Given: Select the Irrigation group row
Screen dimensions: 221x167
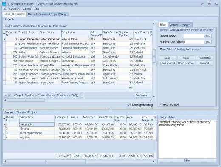Looking at the screenshot, I should [x=79, y=138].
